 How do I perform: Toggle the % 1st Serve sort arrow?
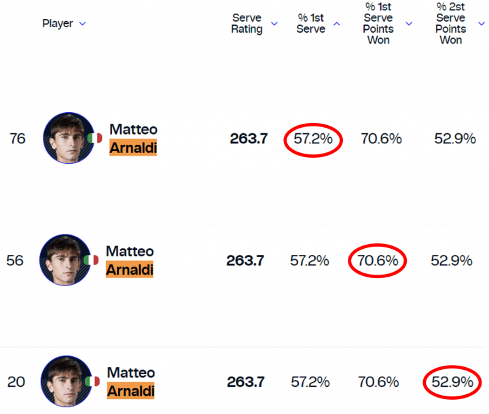coord(336,24)
